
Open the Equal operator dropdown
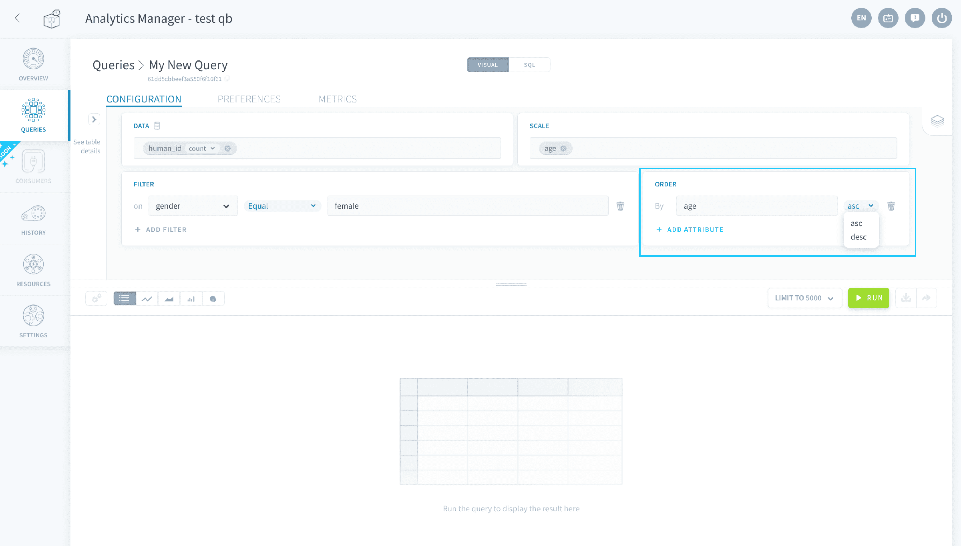[x=282, y=206]
